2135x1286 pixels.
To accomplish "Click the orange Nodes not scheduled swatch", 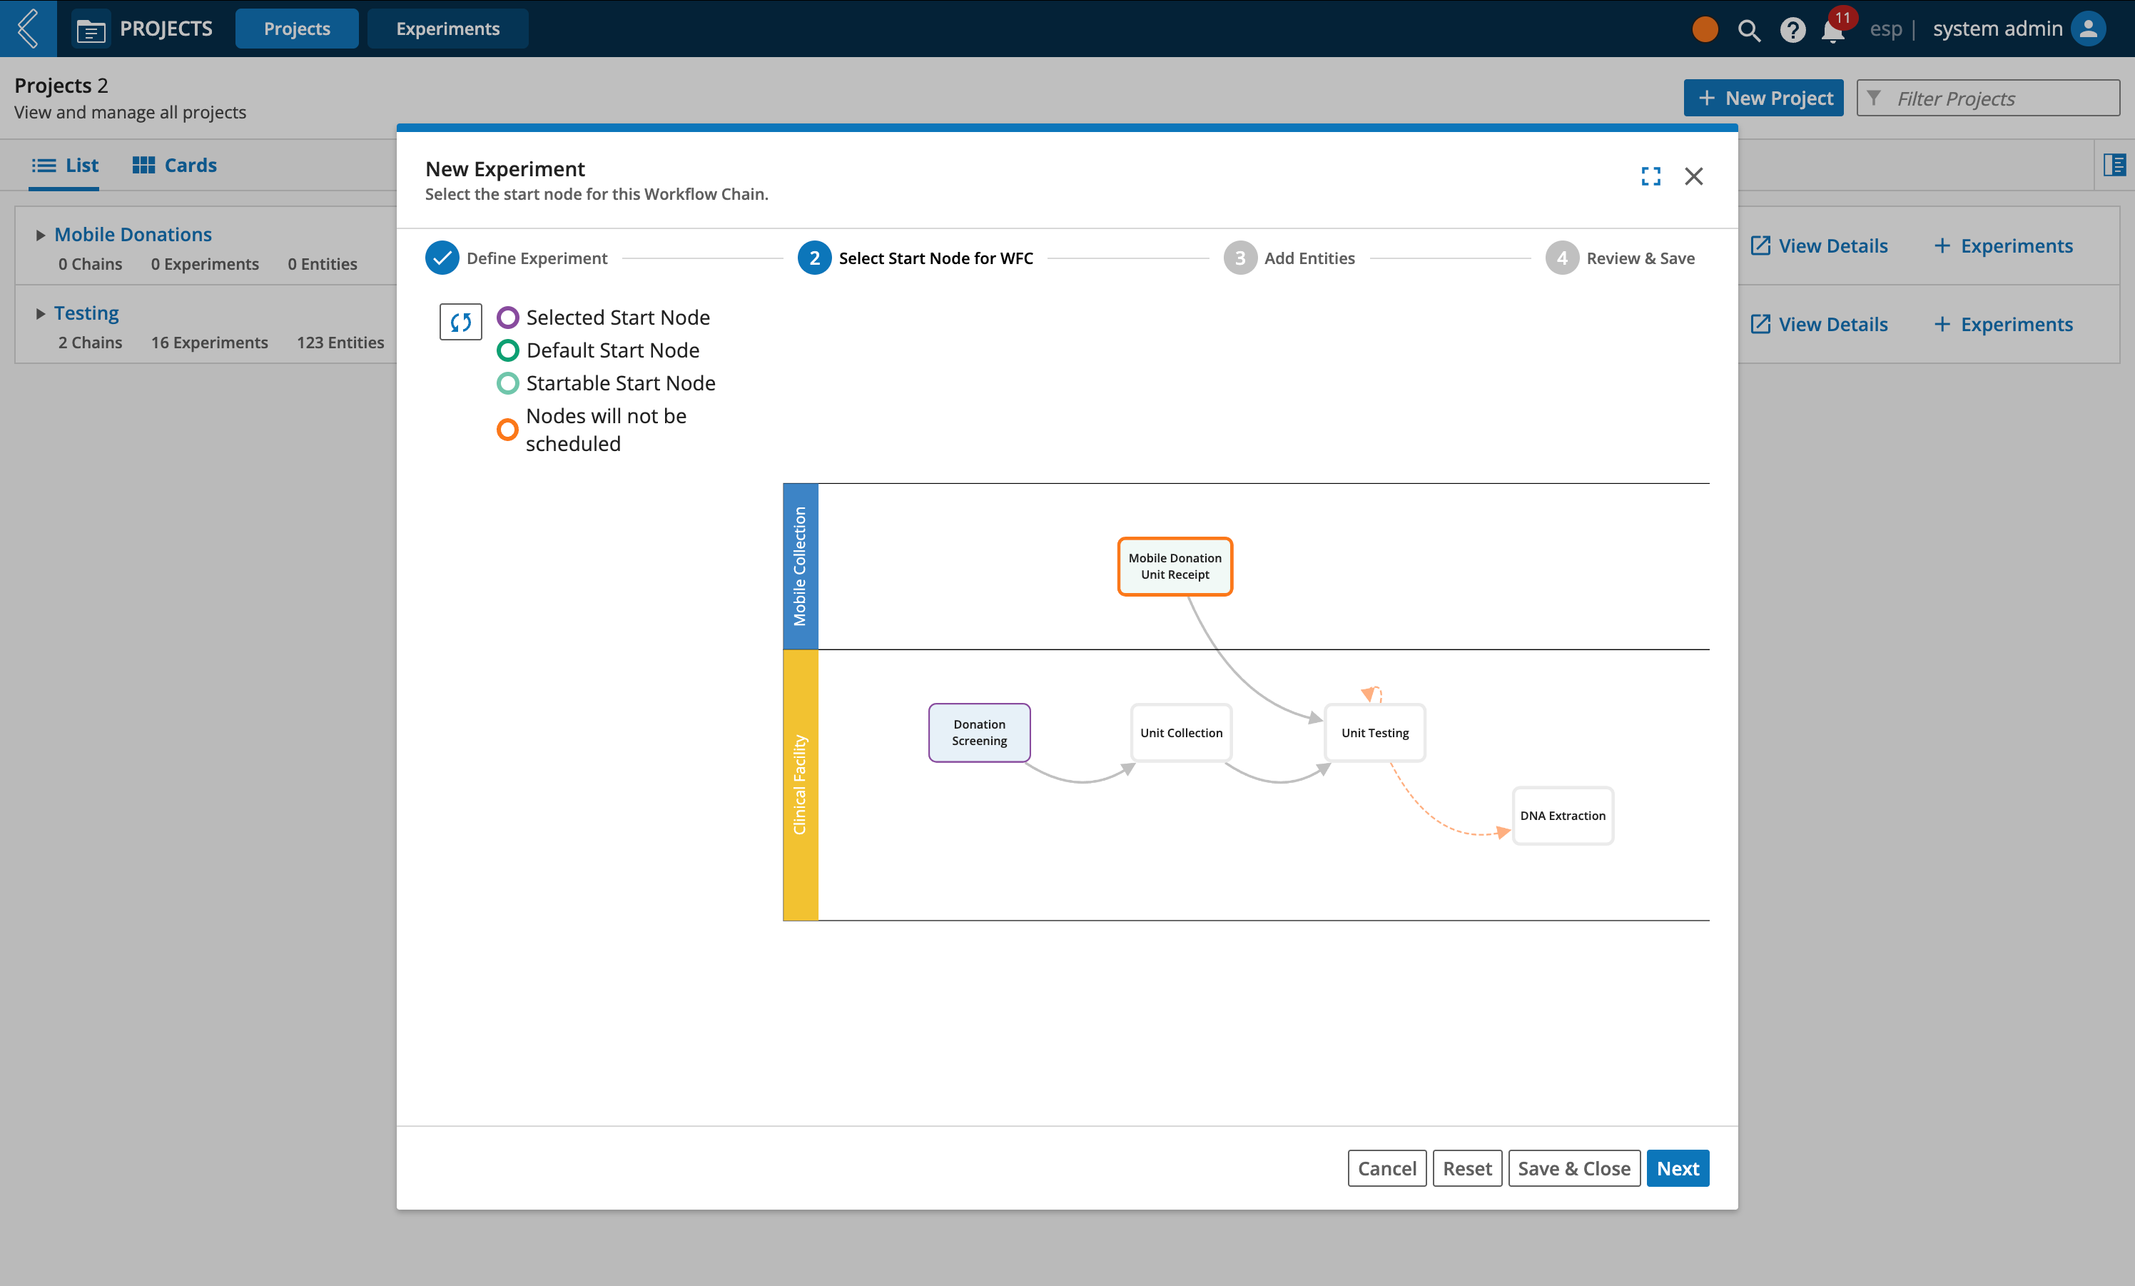I will [507, 429].
